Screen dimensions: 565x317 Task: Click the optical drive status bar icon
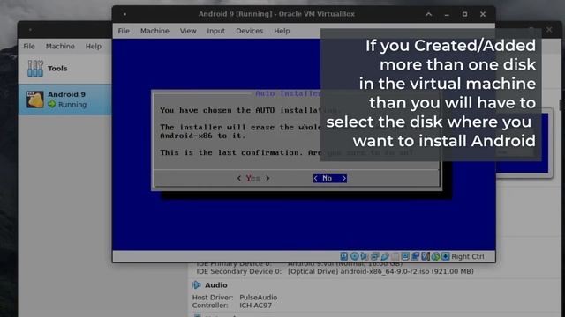[x=355, y=256]
